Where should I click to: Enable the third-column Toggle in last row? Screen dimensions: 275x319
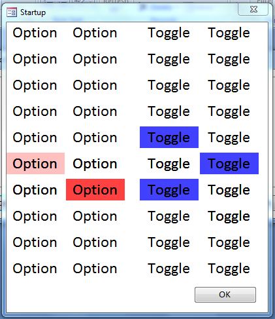tap(169, 269)
